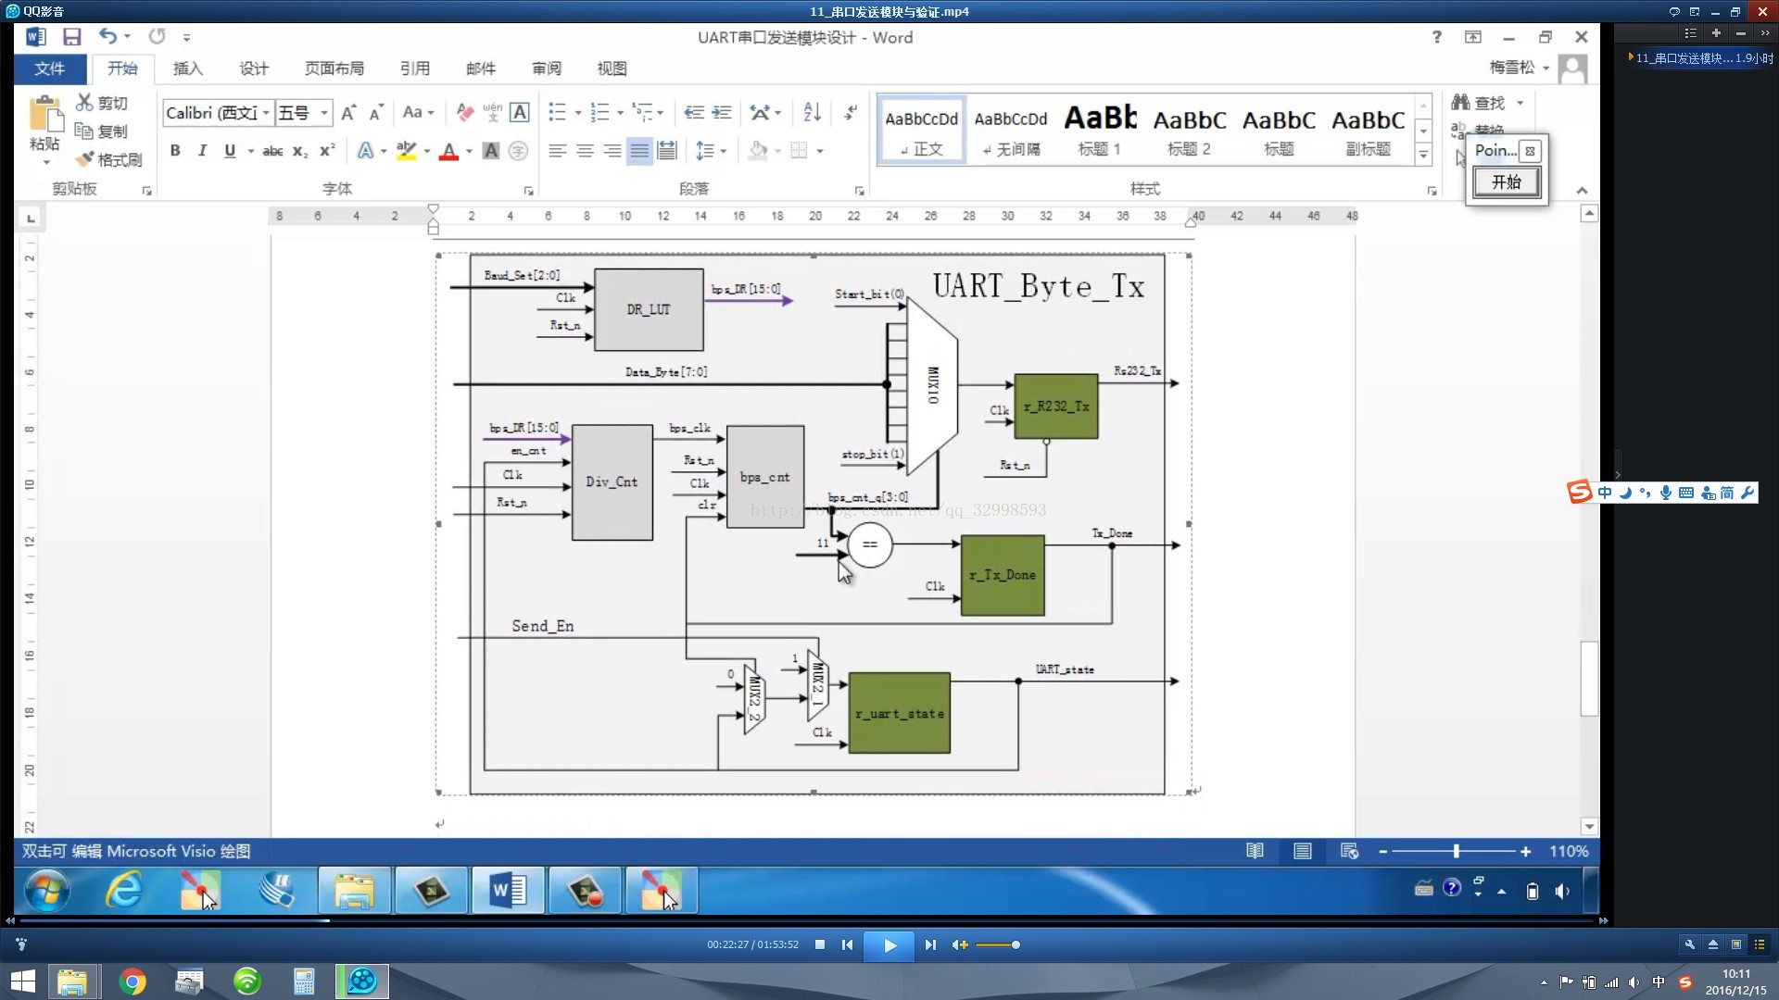Copy selection with the 复制 button
1779x1000 pixels.
[x=101, y=131]
